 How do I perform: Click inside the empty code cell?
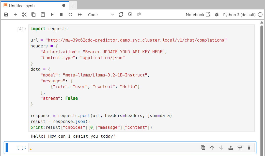point(102,147)
